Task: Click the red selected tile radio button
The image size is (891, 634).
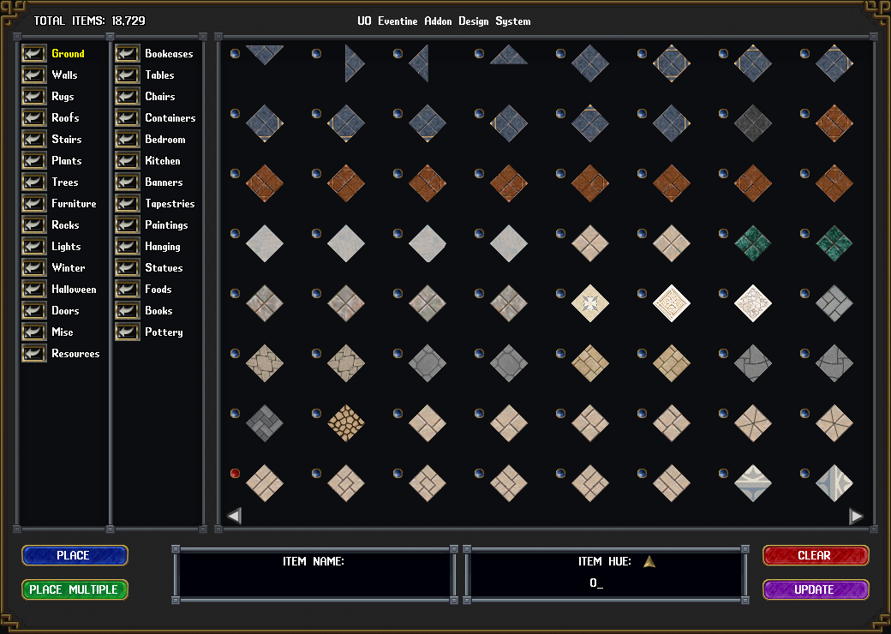Action: pos(235,473)
